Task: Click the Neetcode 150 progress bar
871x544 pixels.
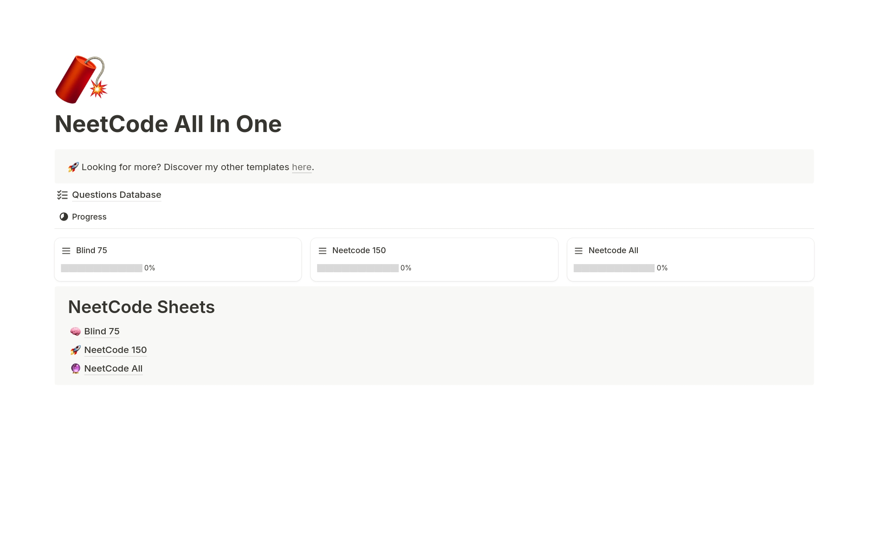Action: click(357, 268)
